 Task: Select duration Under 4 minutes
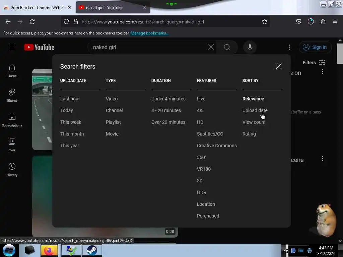168,99
